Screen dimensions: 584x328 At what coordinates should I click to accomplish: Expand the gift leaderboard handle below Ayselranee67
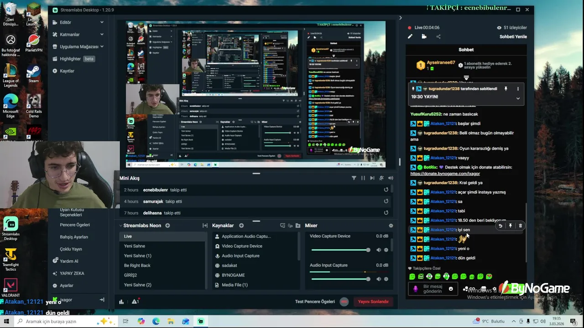click(x=466, y=78)
